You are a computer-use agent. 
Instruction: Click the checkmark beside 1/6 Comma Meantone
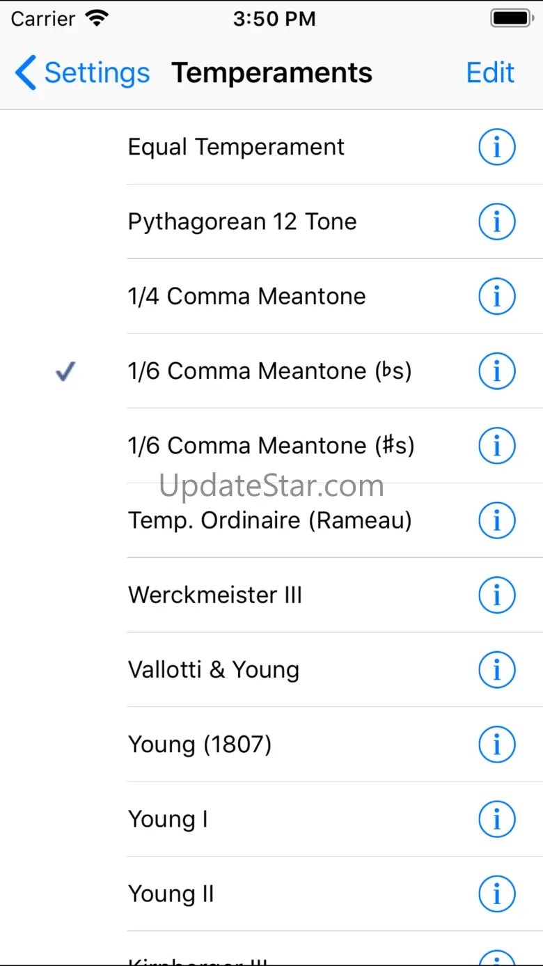[x=65, y=373]
